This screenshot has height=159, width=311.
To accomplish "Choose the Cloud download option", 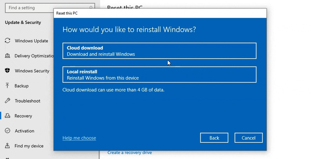I will [x=159, y=51].
